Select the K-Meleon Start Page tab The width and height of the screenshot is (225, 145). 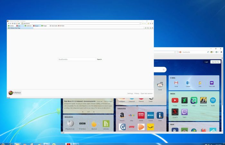tap(20, 28)
